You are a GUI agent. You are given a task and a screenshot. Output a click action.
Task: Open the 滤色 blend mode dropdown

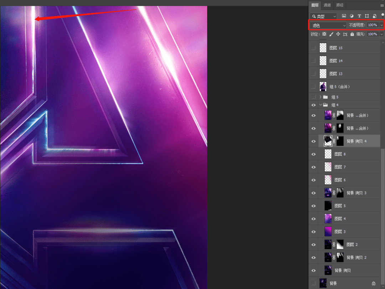coord(328,25)
